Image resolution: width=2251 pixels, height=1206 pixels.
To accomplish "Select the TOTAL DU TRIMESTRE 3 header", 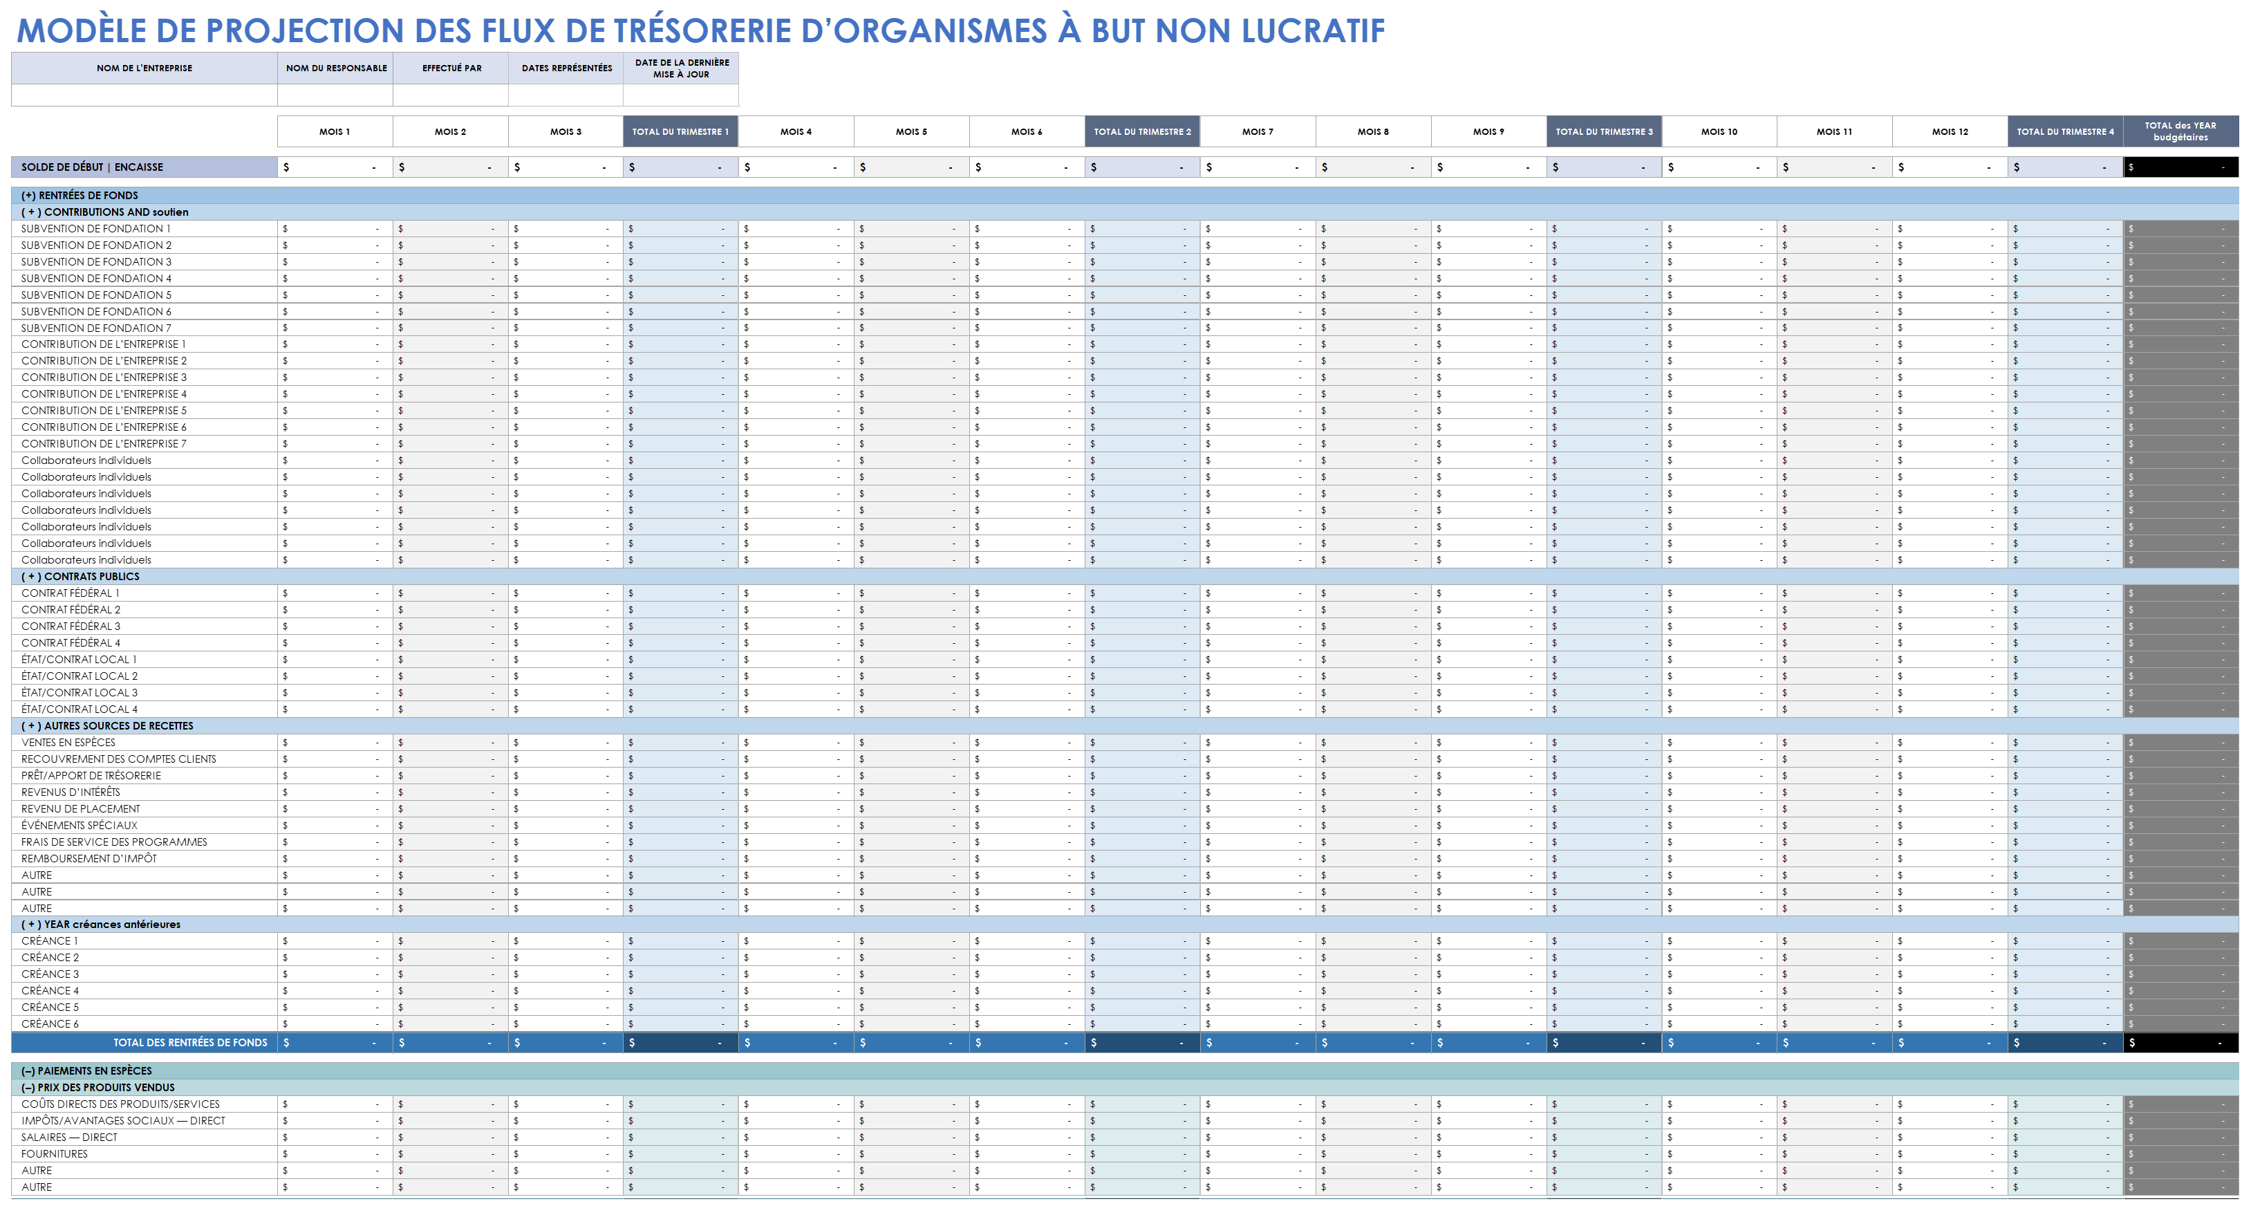I will 1603,131.
